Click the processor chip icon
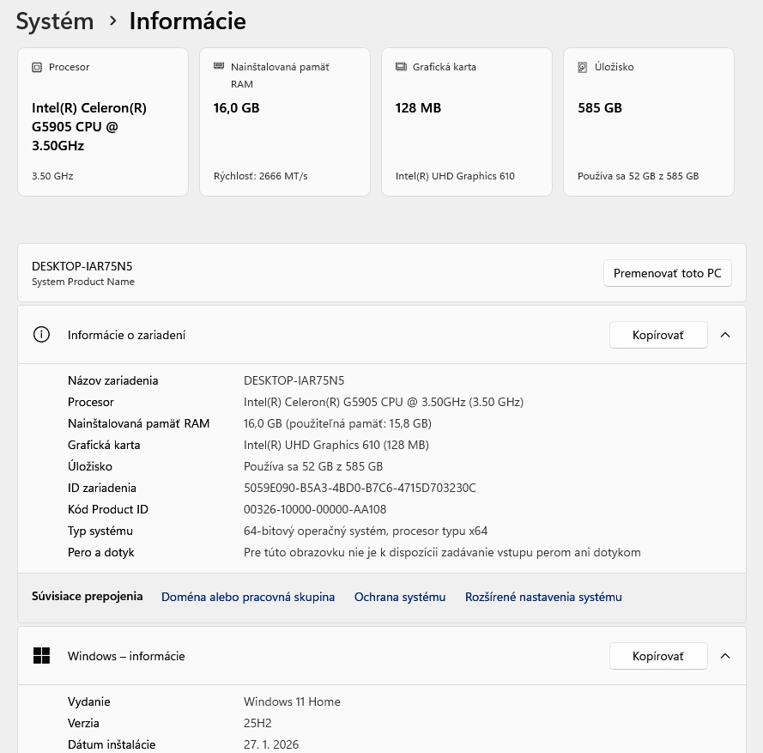Viewport: 763px width, 753px height. 37,67
